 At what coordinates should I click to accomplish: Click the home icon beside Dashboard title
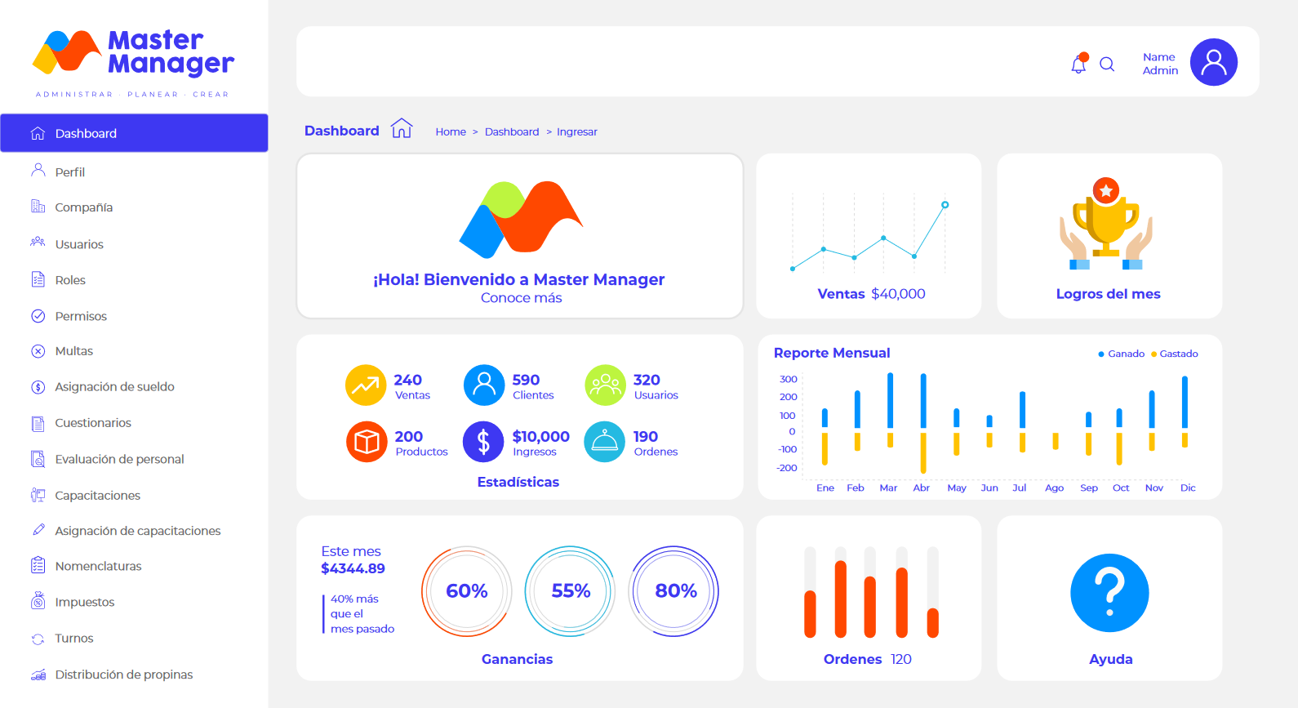point(402,129)
